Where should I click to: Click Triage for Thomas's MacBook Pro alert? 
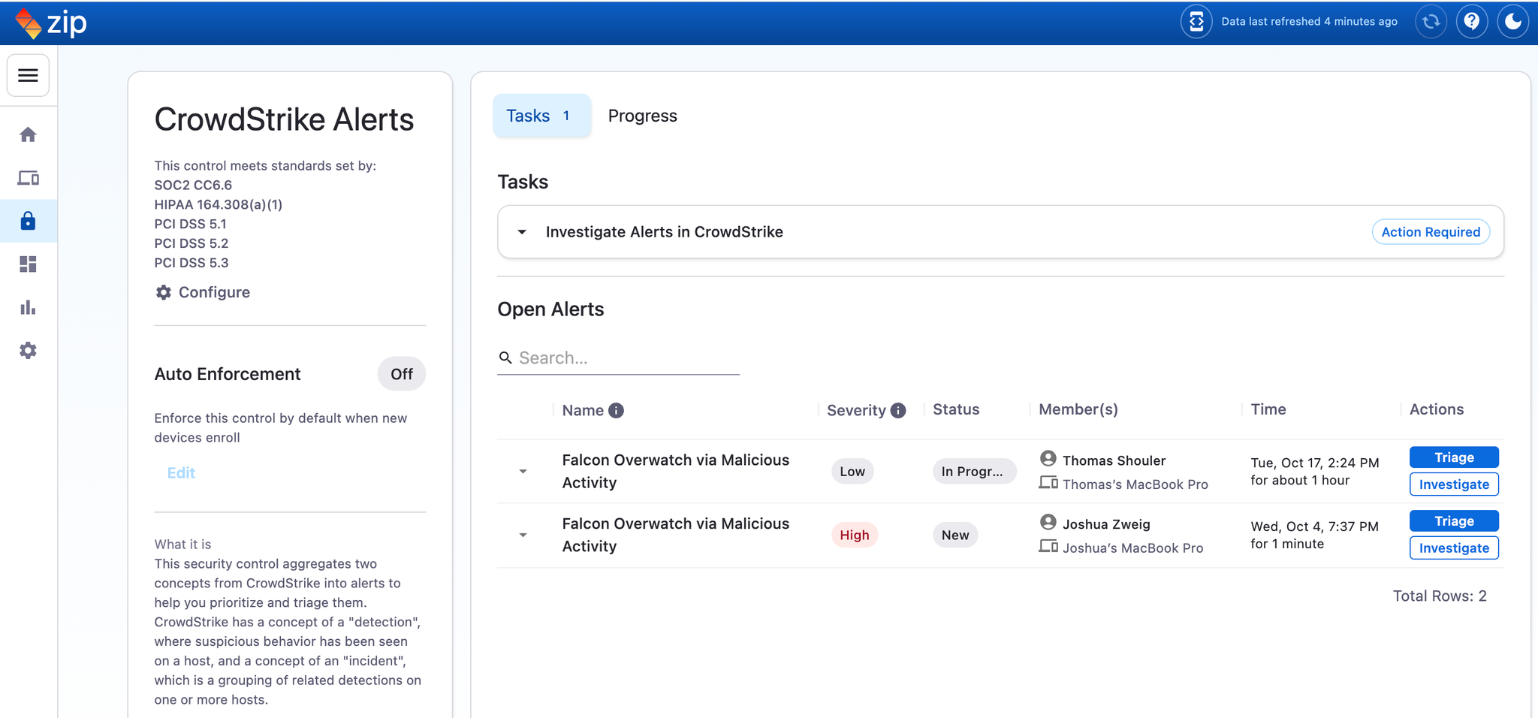1453,457
